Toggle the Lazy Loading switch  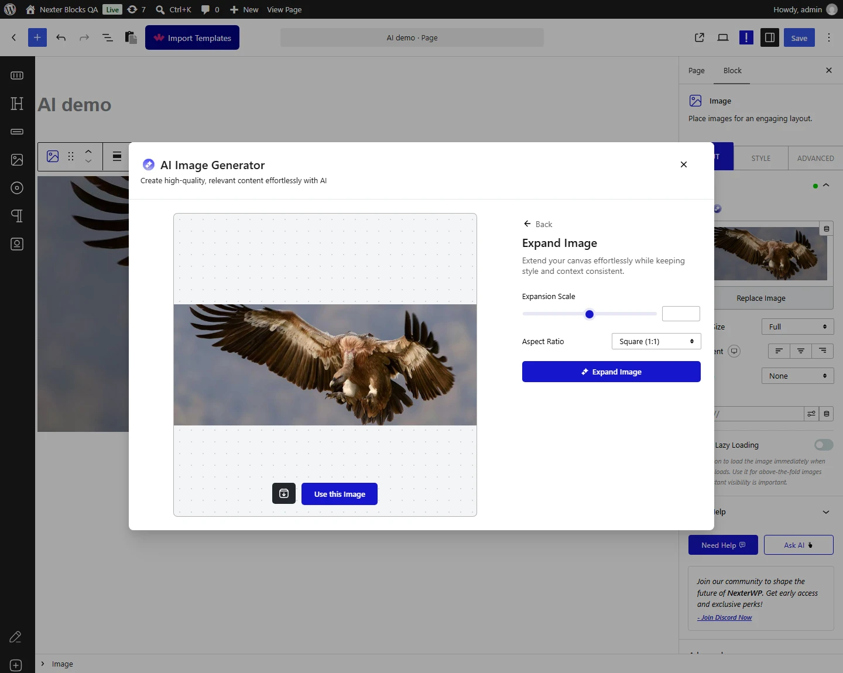click(824, 445)
